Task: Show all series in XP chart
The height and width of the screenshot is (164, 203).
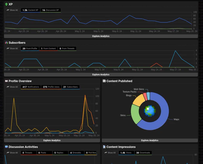Action: 12,10
